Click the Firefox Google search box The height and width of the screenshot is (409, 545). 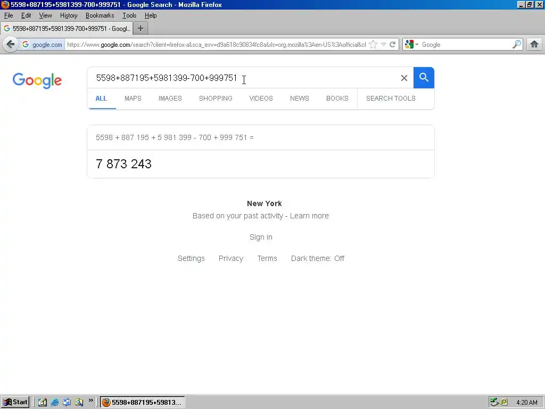pos(466,45)
